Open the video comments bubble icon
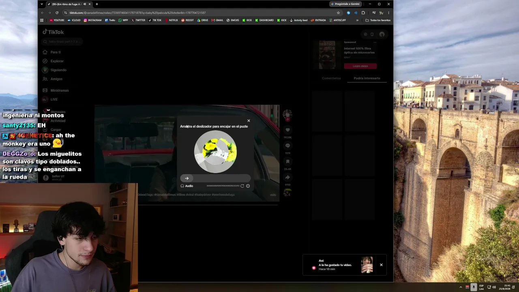519x292 pixels. (287, 146)
